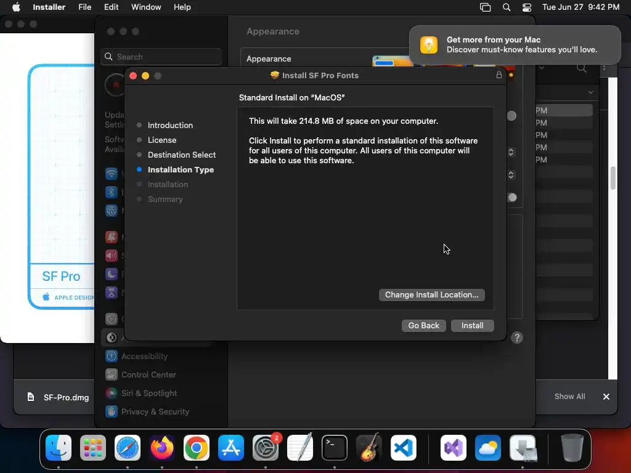The height and width of the screenshot is (473, 631).
Task: Open Visual Studio purple dock icon
Action: coord(454,448)
